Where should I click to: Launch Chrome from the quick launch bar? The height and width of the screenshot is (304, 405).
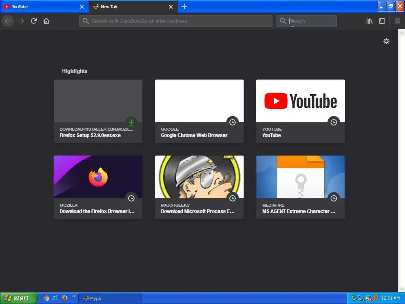pos(46,298)
